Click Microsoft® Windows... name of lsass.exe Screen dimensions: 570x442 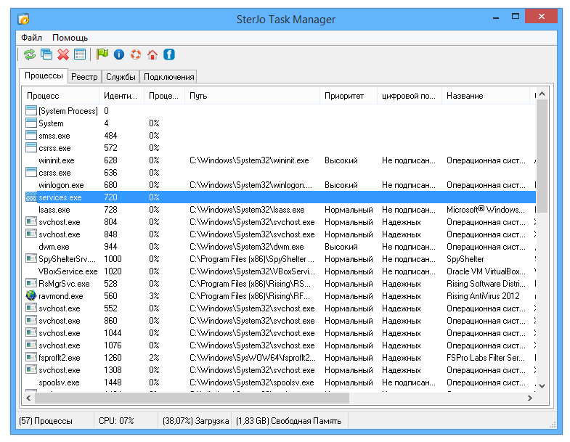pyautogui.click(x=486, y=210)
